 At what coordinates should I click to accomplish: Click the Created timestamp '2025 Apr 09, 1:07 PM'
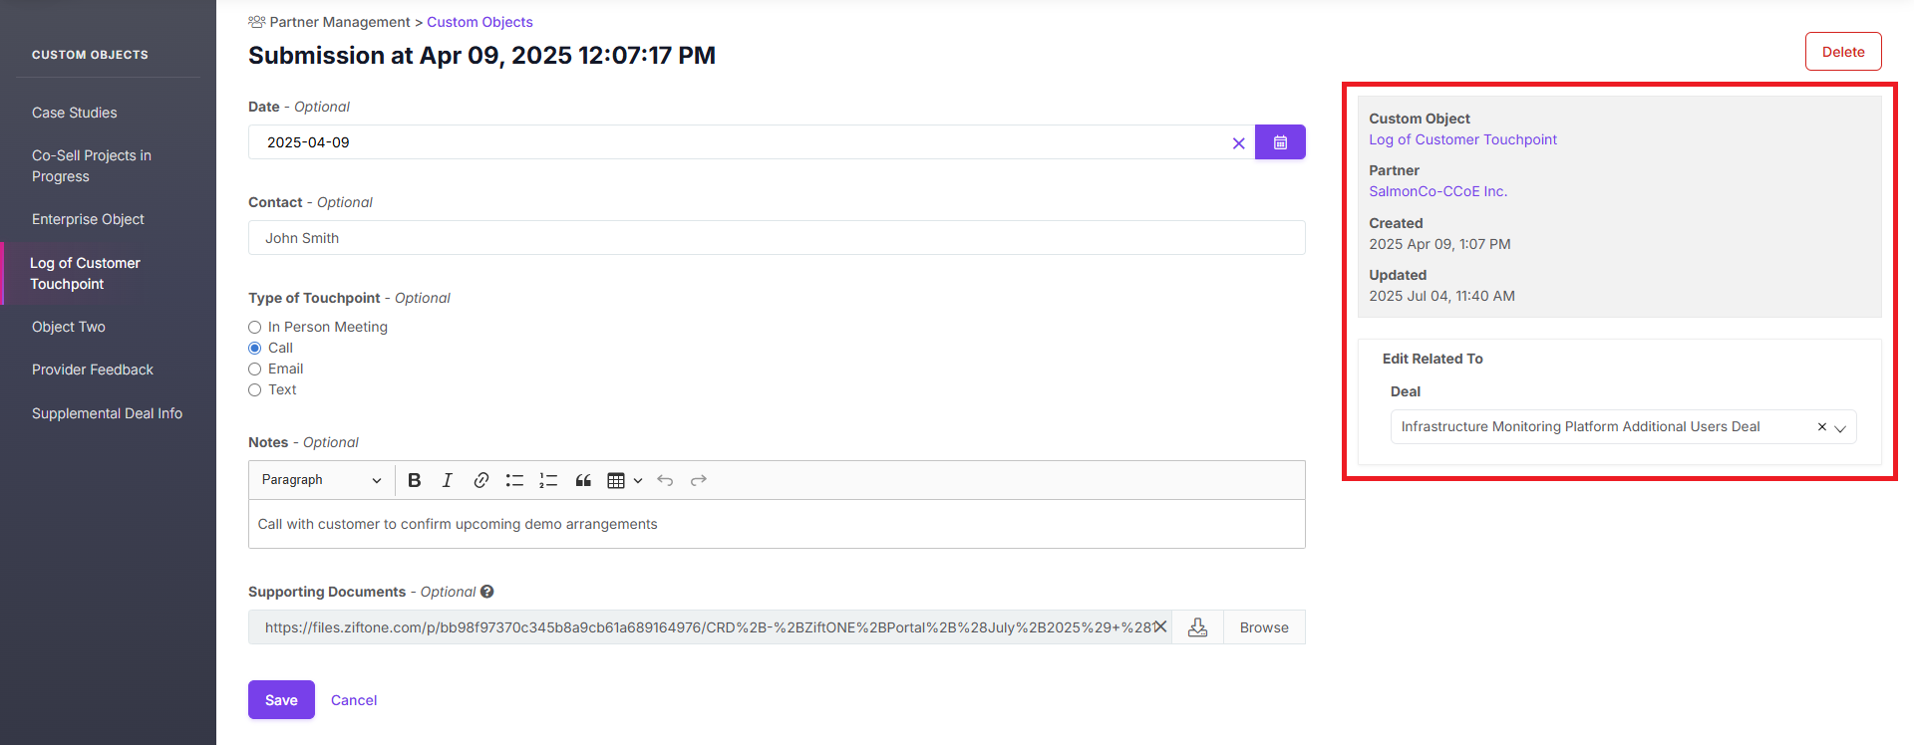pyautogui.click(x=1439, y=244)
